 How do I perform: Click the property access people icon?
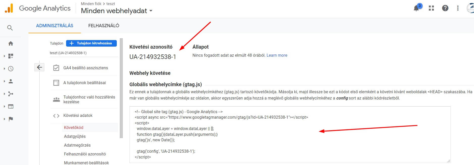[x=56, y=100]
